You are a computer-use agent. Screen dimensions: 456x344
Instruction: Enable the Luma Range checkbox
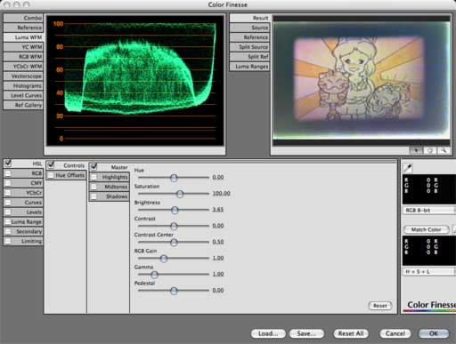point(8,221)
